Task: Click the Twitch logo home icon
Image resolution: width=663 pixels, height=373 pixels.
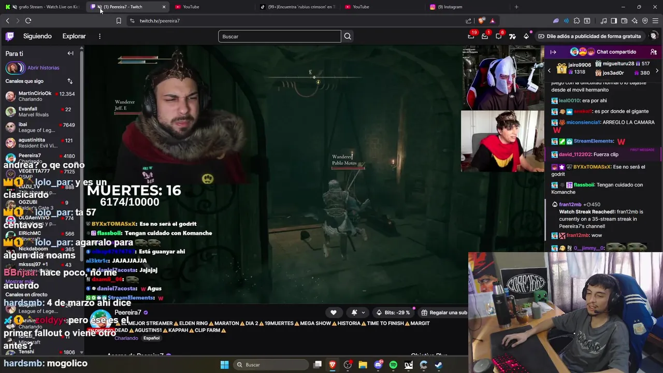Action: pos(10,36)
